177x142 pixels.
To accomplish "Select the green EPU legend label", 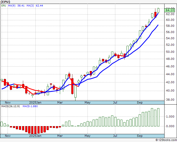I will coord(4,6).
